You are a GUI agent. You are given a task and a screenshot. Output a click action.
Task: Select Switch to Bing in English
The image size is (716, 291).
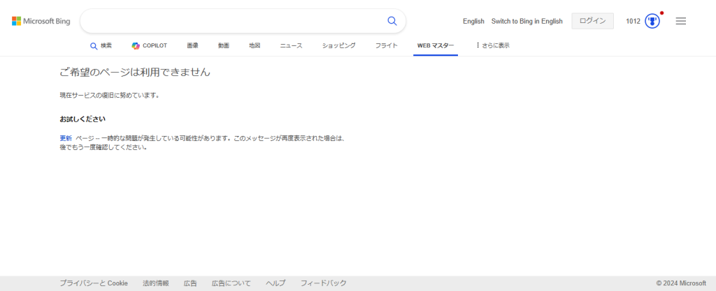pos(527,21)
